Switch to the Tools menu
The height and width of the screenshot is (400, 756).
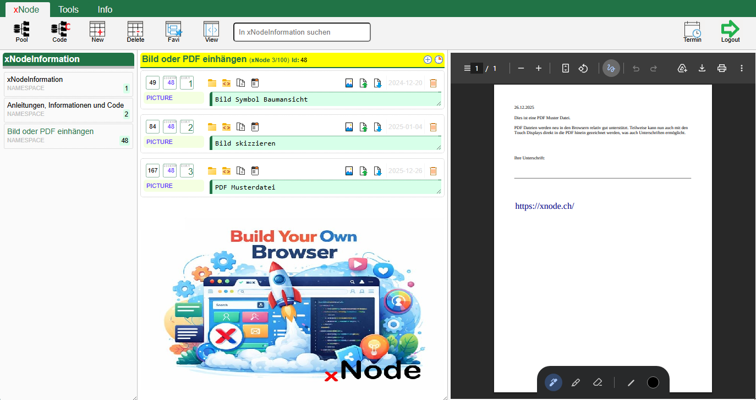click(x=68, y=9)
